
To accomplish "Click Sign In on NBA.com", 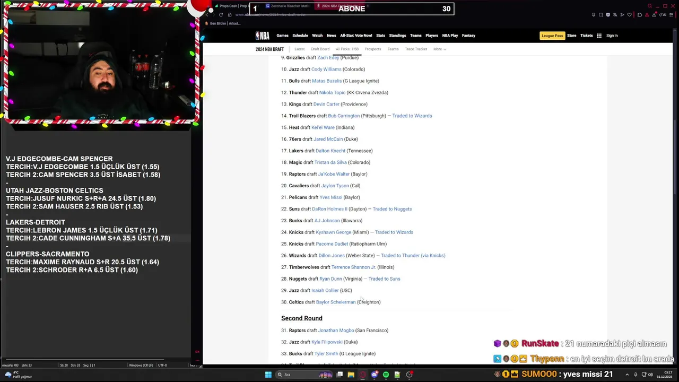I will 612,36.
